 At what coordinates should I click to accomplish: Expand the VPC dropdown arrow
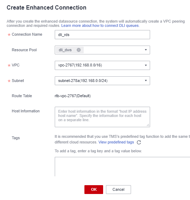click(x=146, y=65)
